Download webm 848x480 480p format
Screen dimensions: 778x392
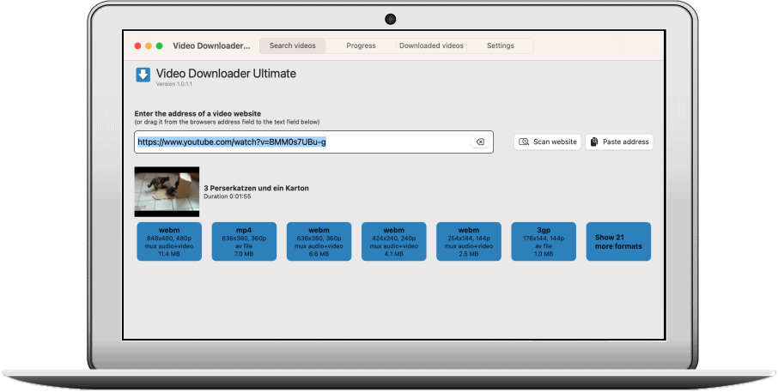pos(169,241)
